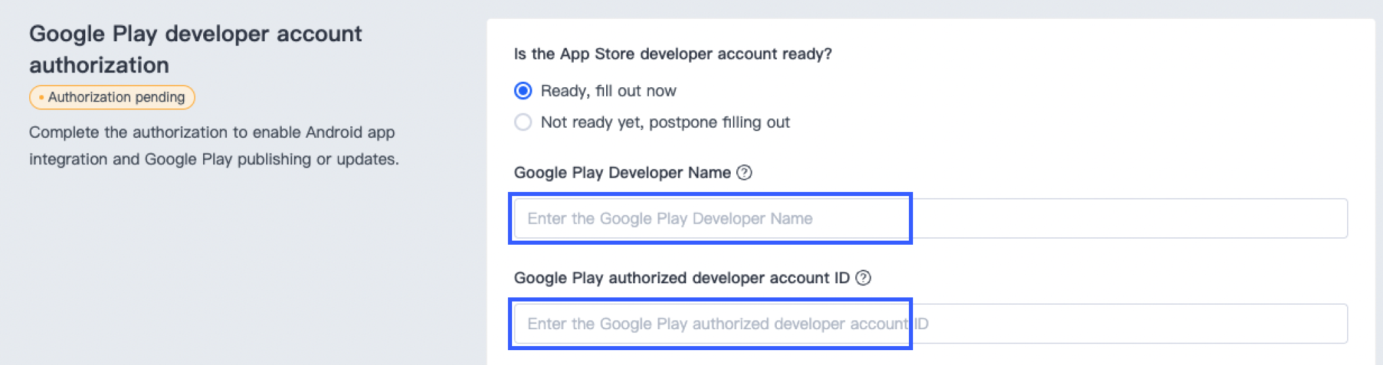Focus the authorized developer account ID input field
The width and height of the screenshot is (1383, 365).
(x=931, y=324)
